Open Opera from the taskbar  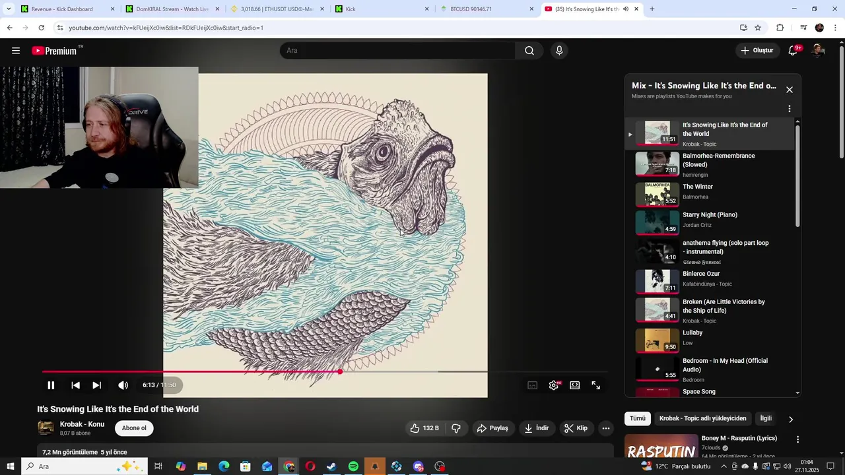[310, 466]
